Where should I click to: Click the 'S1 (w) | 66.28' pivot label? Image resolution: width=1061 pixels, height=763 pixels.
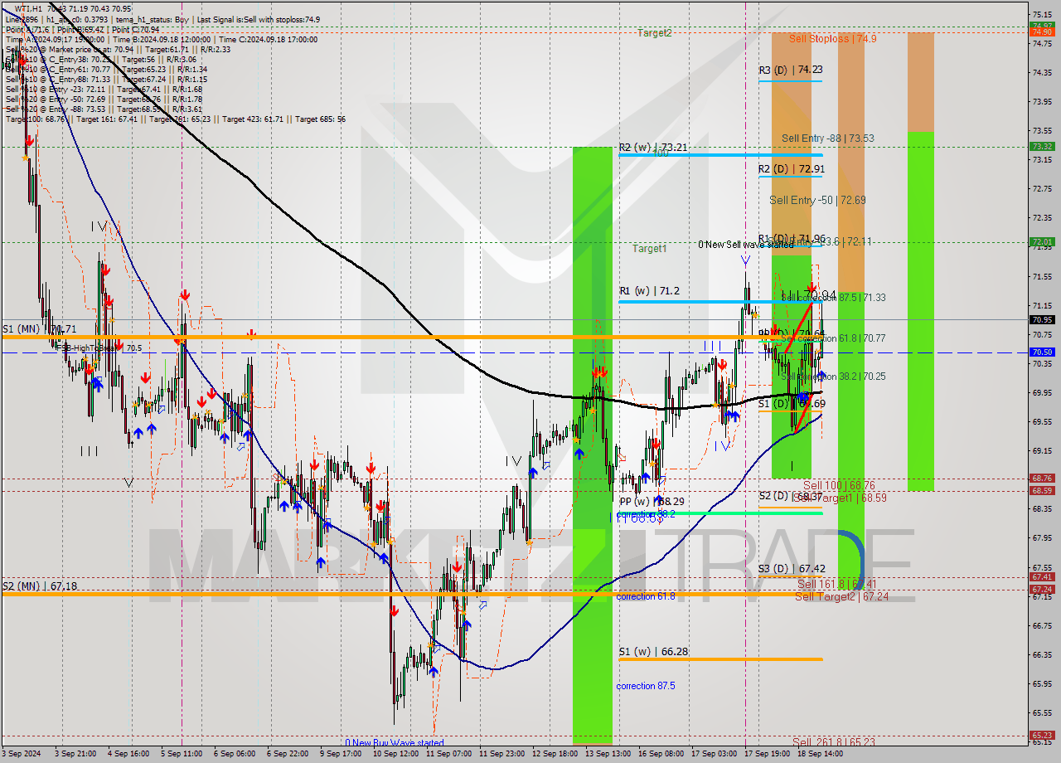point(653,652)
